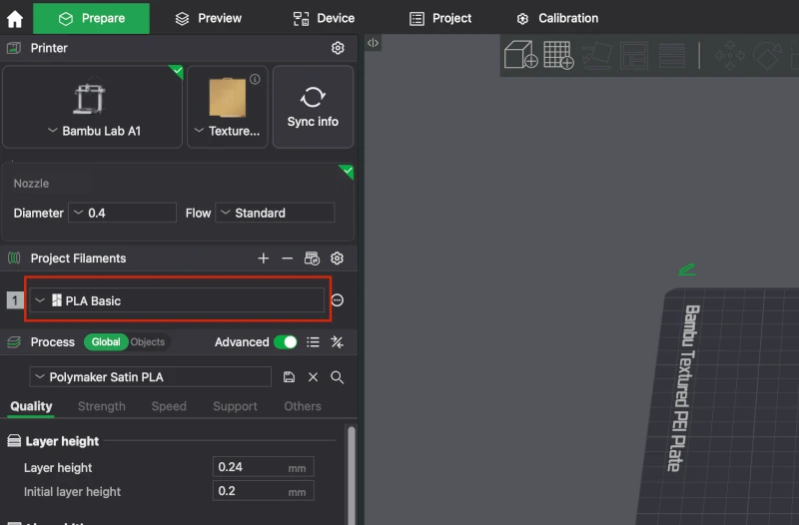
Task: Discard preset changes with X icon
Action: [313, 377]
